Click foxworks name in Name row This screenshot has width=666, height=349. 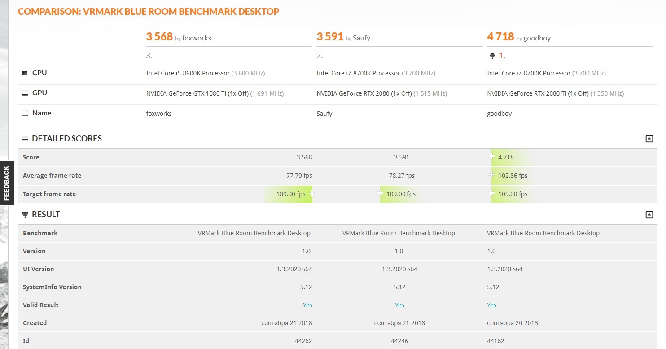pyautogui.click(x=159, y=114)
